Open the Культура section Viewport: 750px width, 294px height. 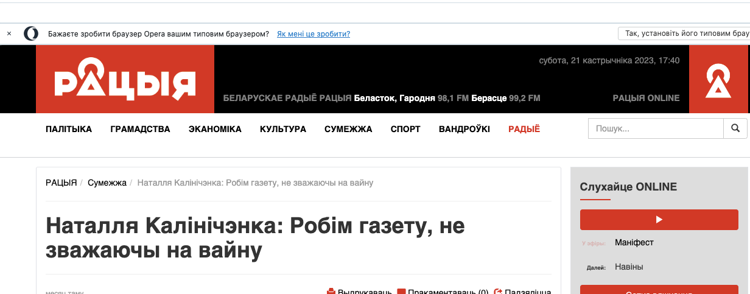283,129
